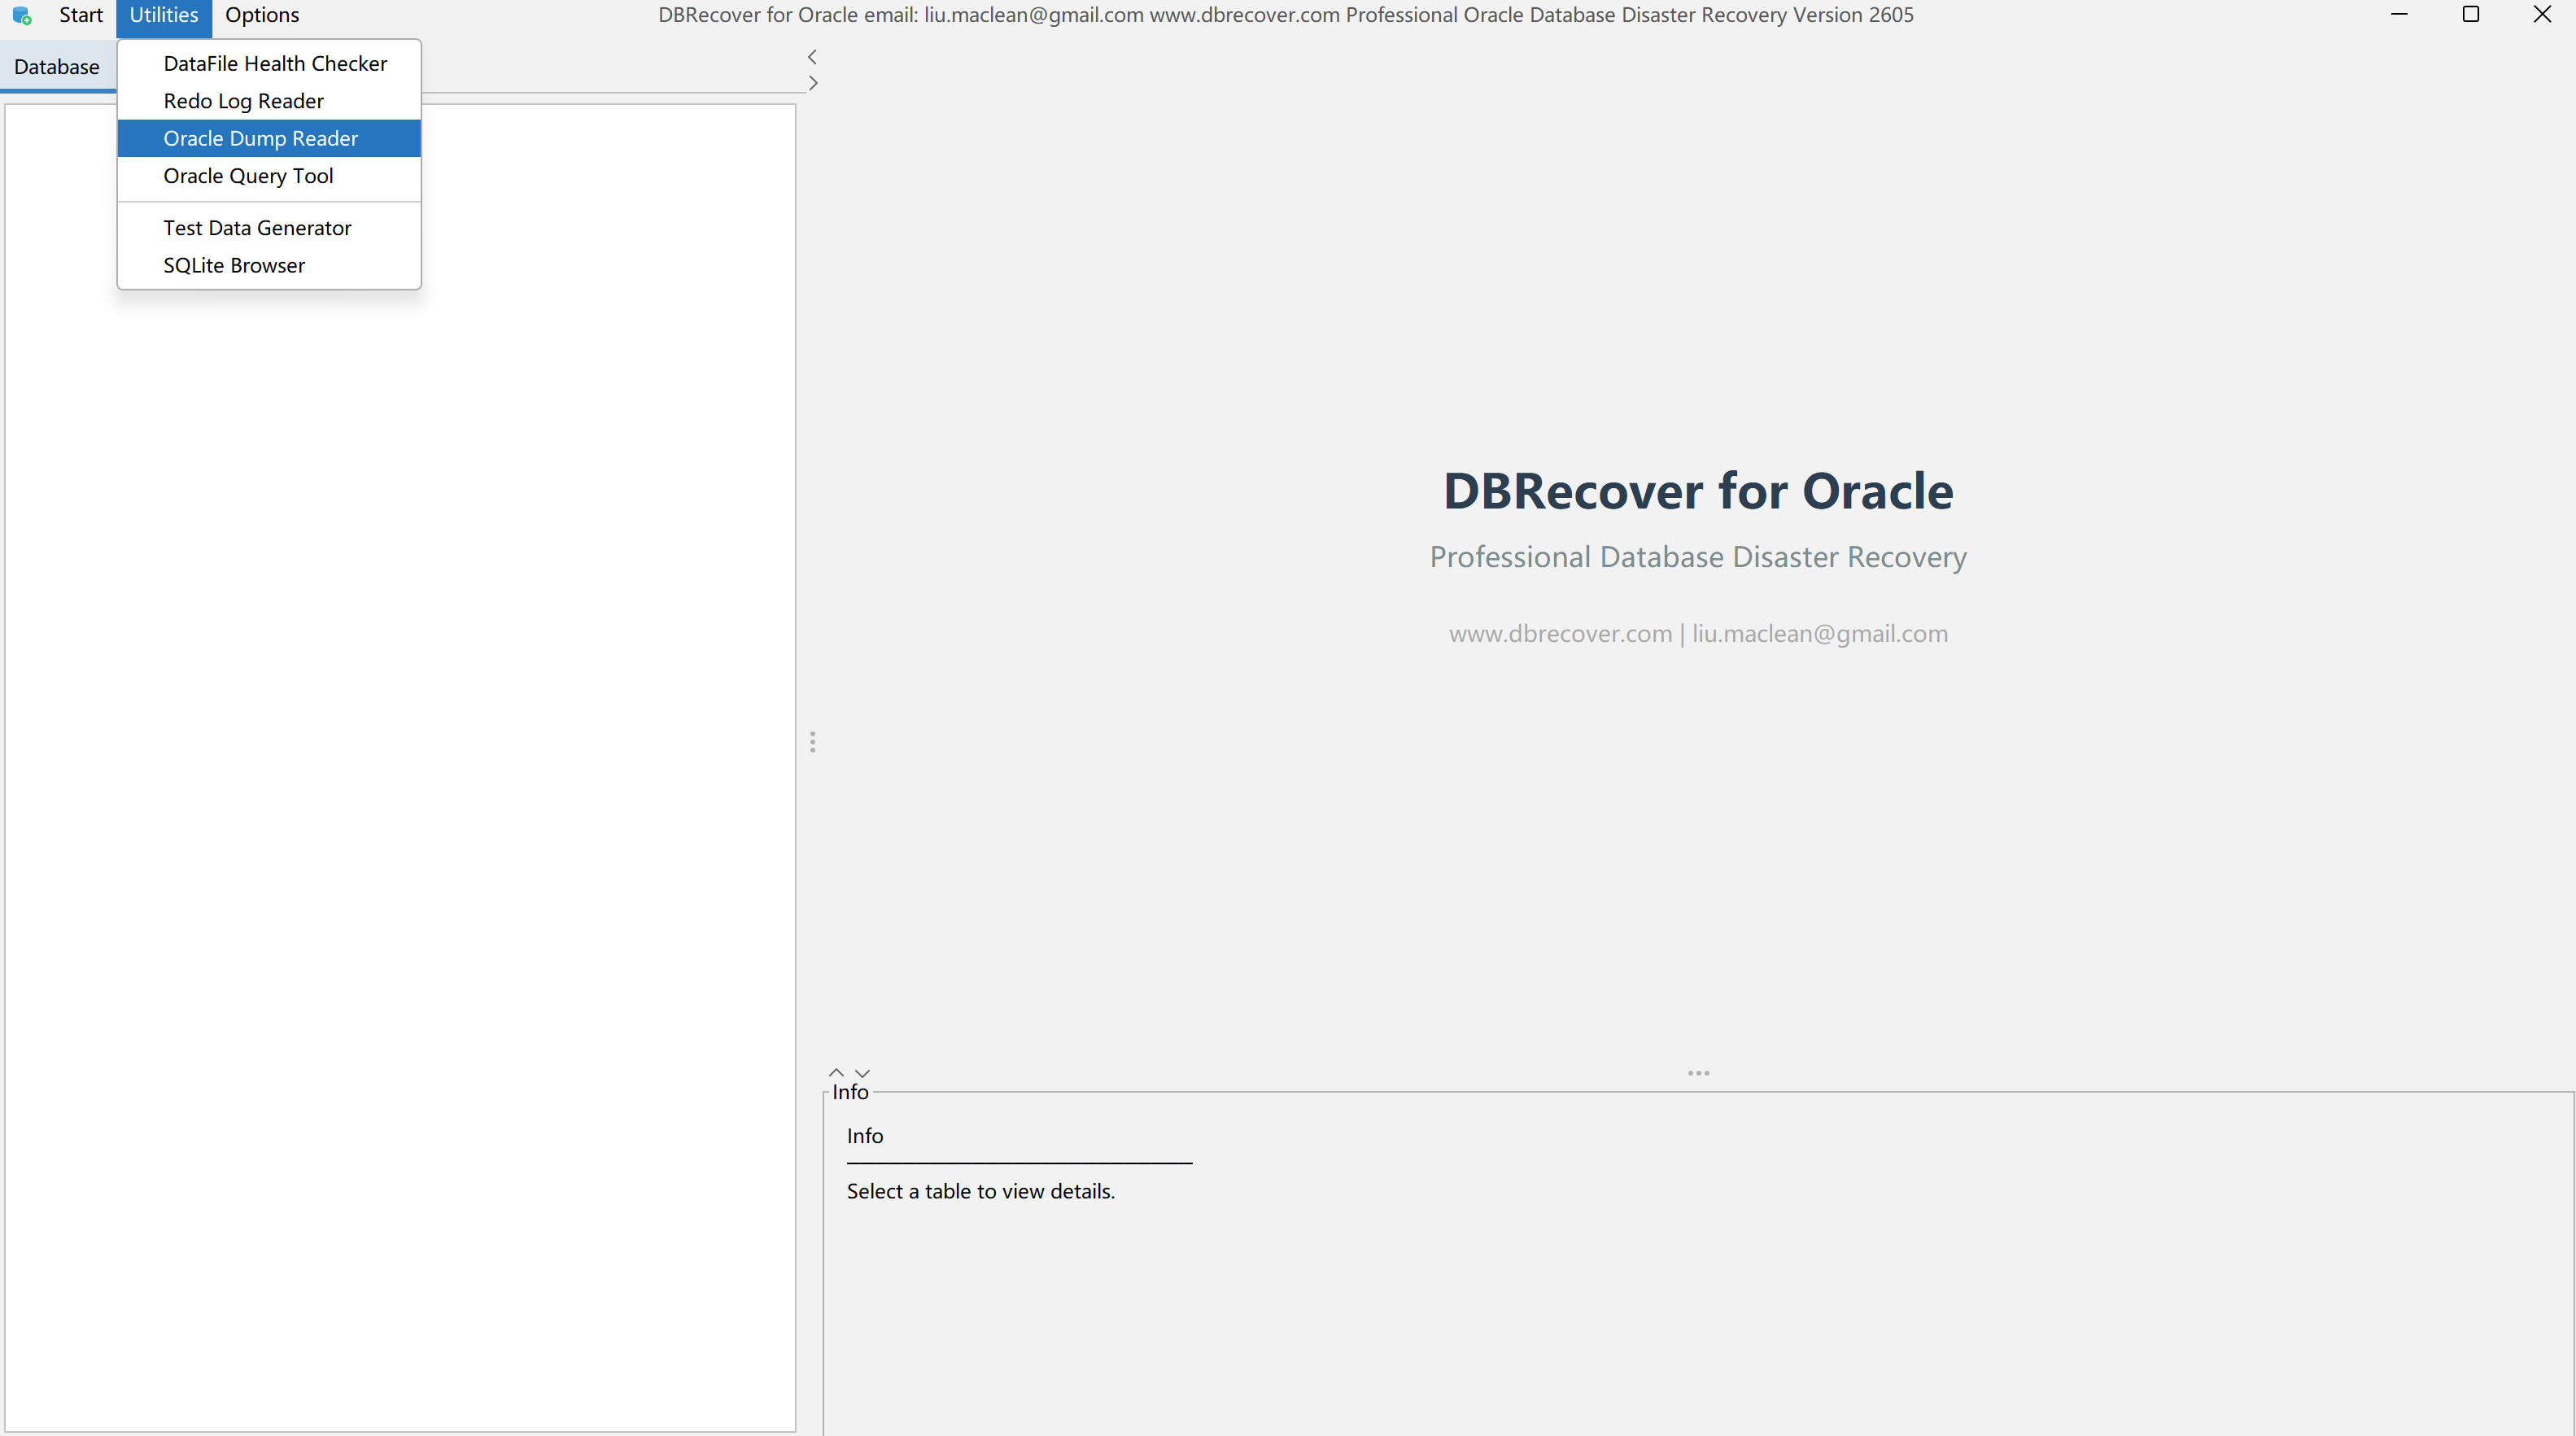Click 'Professional Database Disaster Recovery' subtitle
Image resolution: width=2576 pixels, height=1436 pixels.
[x=1697, y=556]
